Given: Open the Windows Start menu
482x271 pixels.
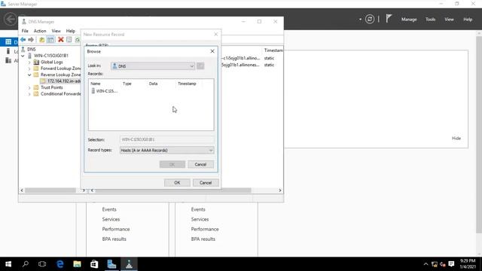Looking at the screenshot, I should [x=8, y=264].
